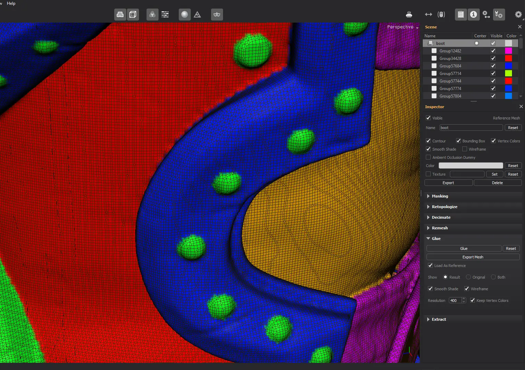525x370 pixels.
Task: Click the Inspector Color bar swatch
Action: [471, 166]
